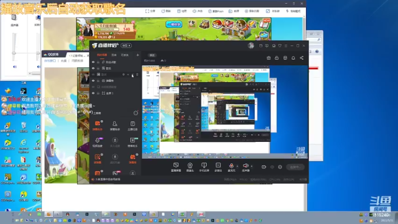The height and width of the screenshot is (224, 398).
Task: Click the 声音 sound button in game browser
Action: (198, 11)
